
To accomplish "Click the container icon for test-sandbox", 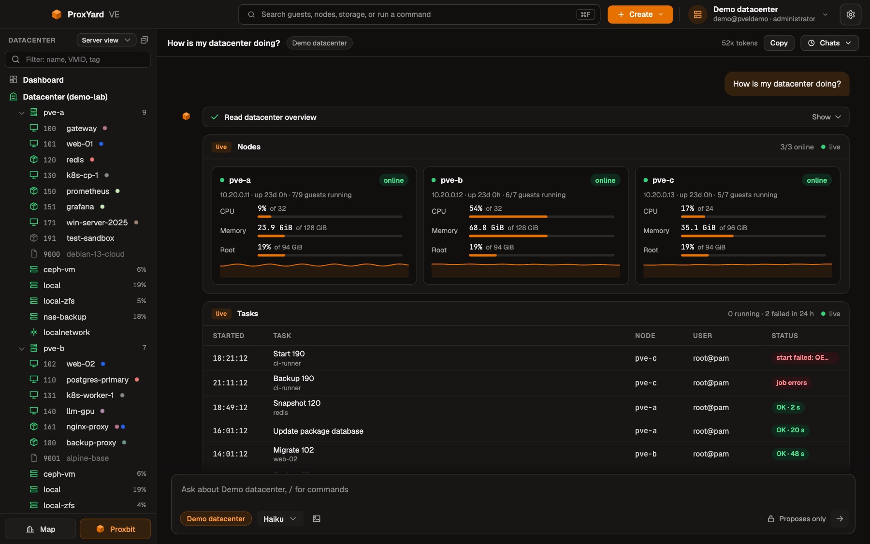I will point(34,238).
